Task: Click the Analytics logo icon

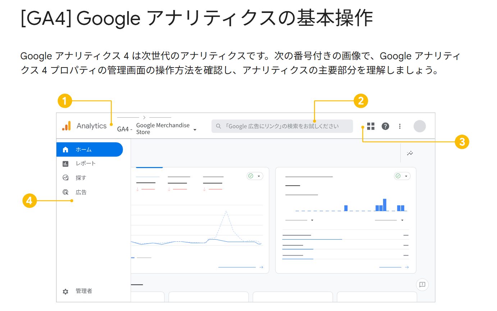Action: coord(67,126)
